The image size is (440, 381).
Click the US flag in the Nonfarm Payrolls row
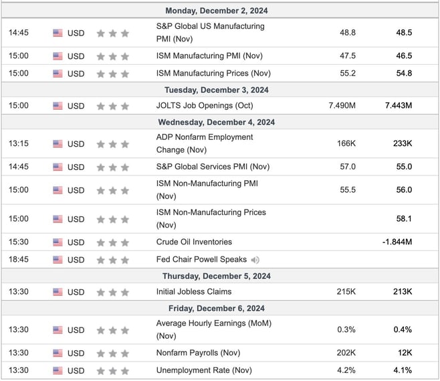(x=58, y=353)
